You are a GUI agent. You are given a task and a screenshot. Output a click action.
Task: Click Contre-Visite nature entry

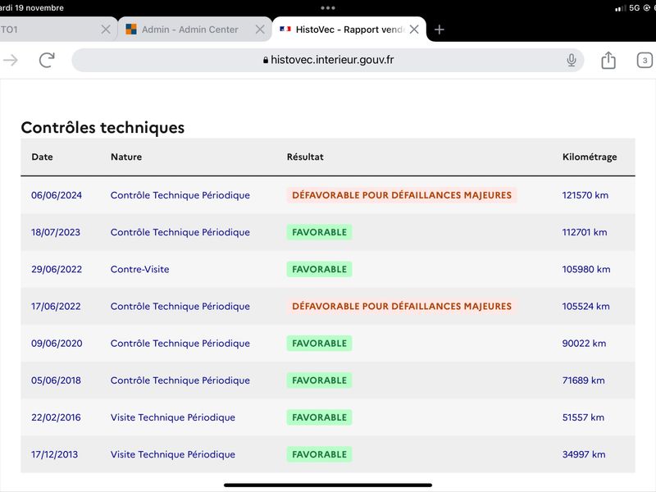click(x=139, y=270)
